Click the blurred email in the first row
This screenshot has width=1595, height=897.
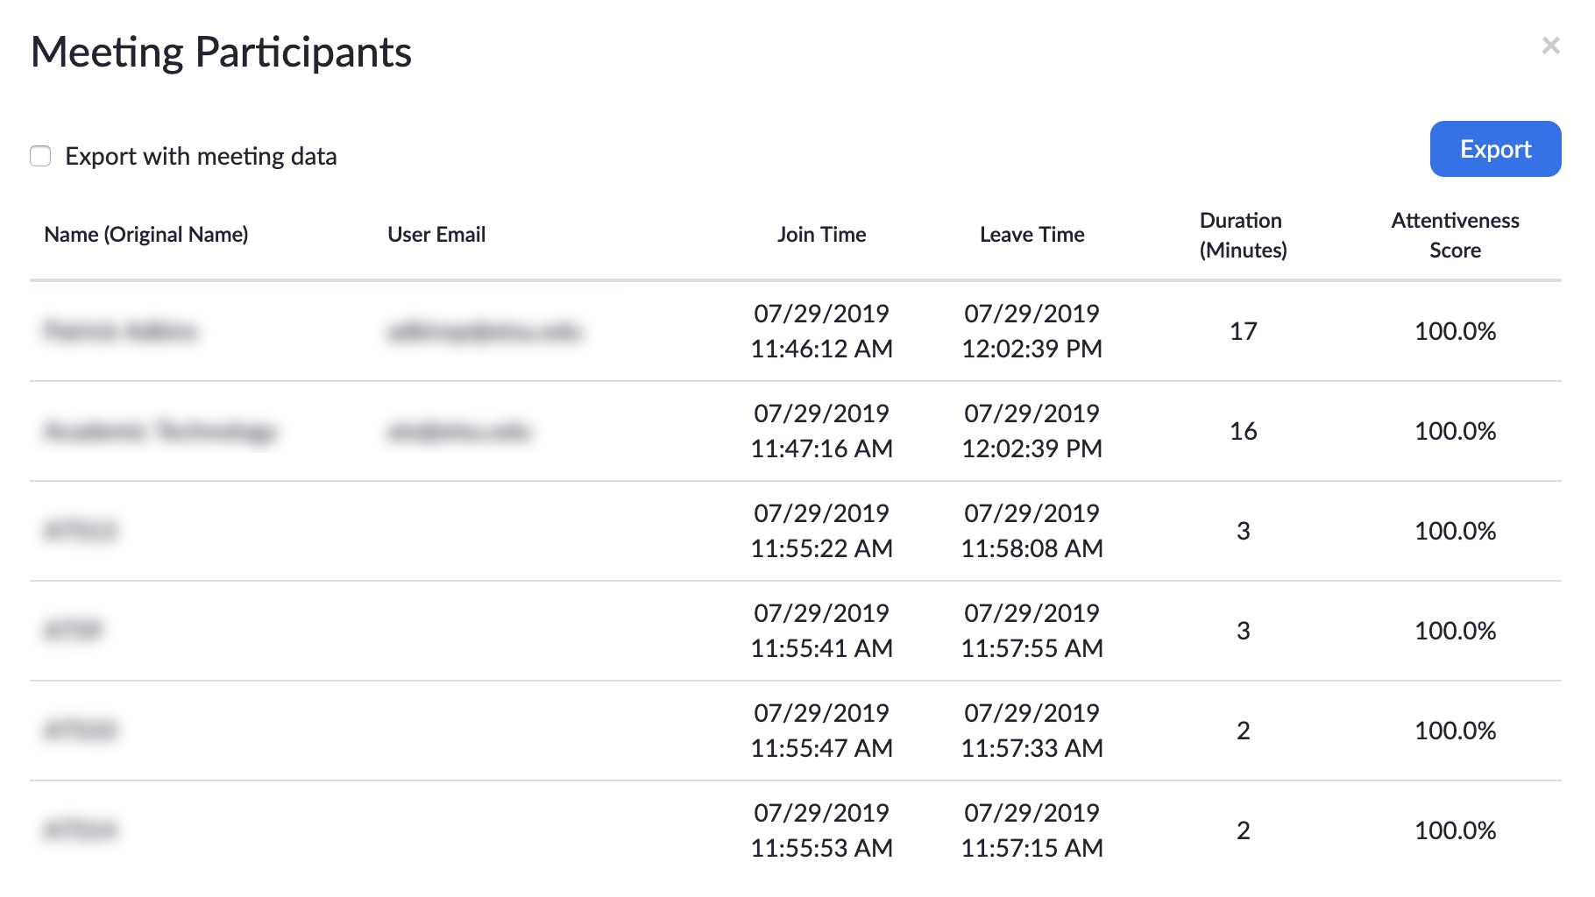click(x=484, y=331)
